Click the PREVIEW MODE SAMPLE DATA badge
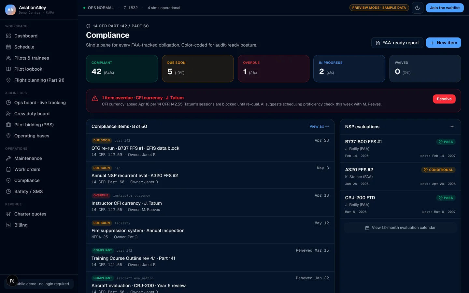Viewport: 469px width, 293px height. pyautogui.click(x=379, y=8)
